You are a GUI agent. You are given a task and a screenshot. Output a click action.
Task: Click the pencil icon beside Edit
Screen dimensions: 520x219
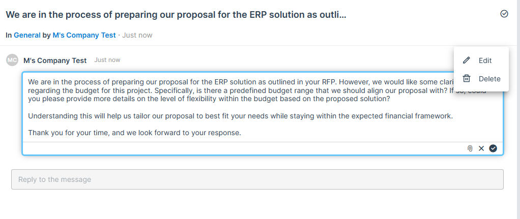(x=467, y=60)
